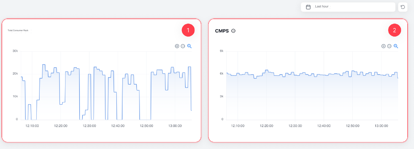Click 12:30:00 time label on CMPS chart
Screen dimensions: 414x149
295,126
